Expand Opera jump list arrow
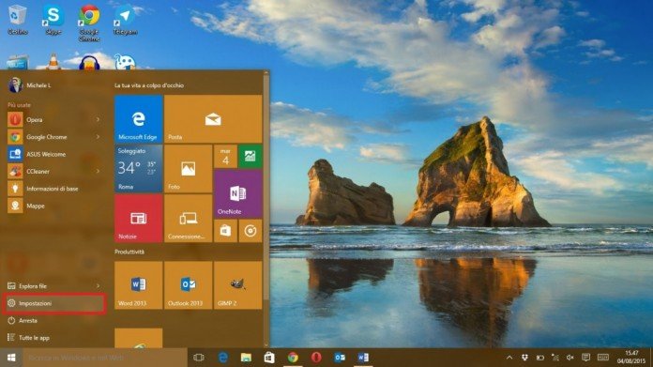The image size is (653, 367). tap(98, 119)
